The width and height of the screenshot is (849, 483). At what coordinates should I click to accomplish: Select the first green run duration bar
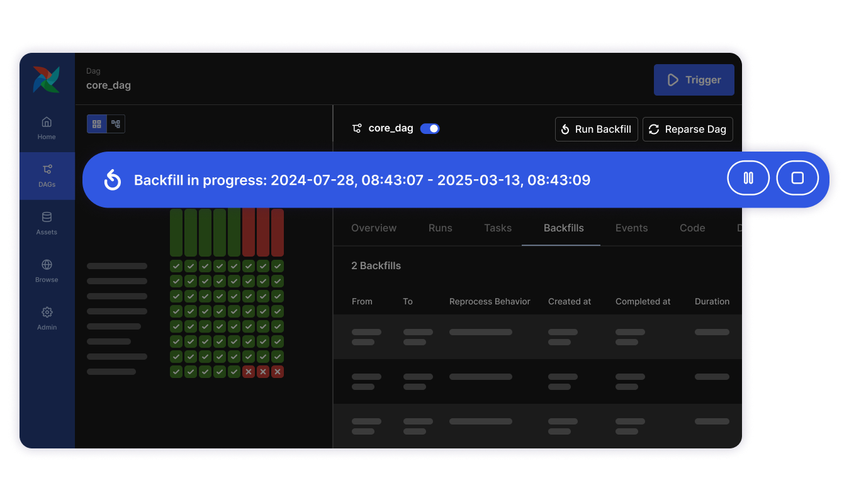tap(176, 232)
